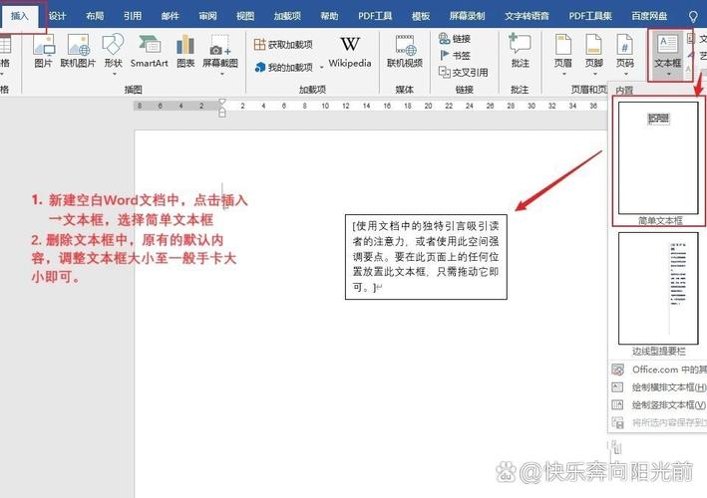This screenshot has height=498, width=707.
Task: Open 我的加载项 add-ins
Action: click(x=283, y=67)
